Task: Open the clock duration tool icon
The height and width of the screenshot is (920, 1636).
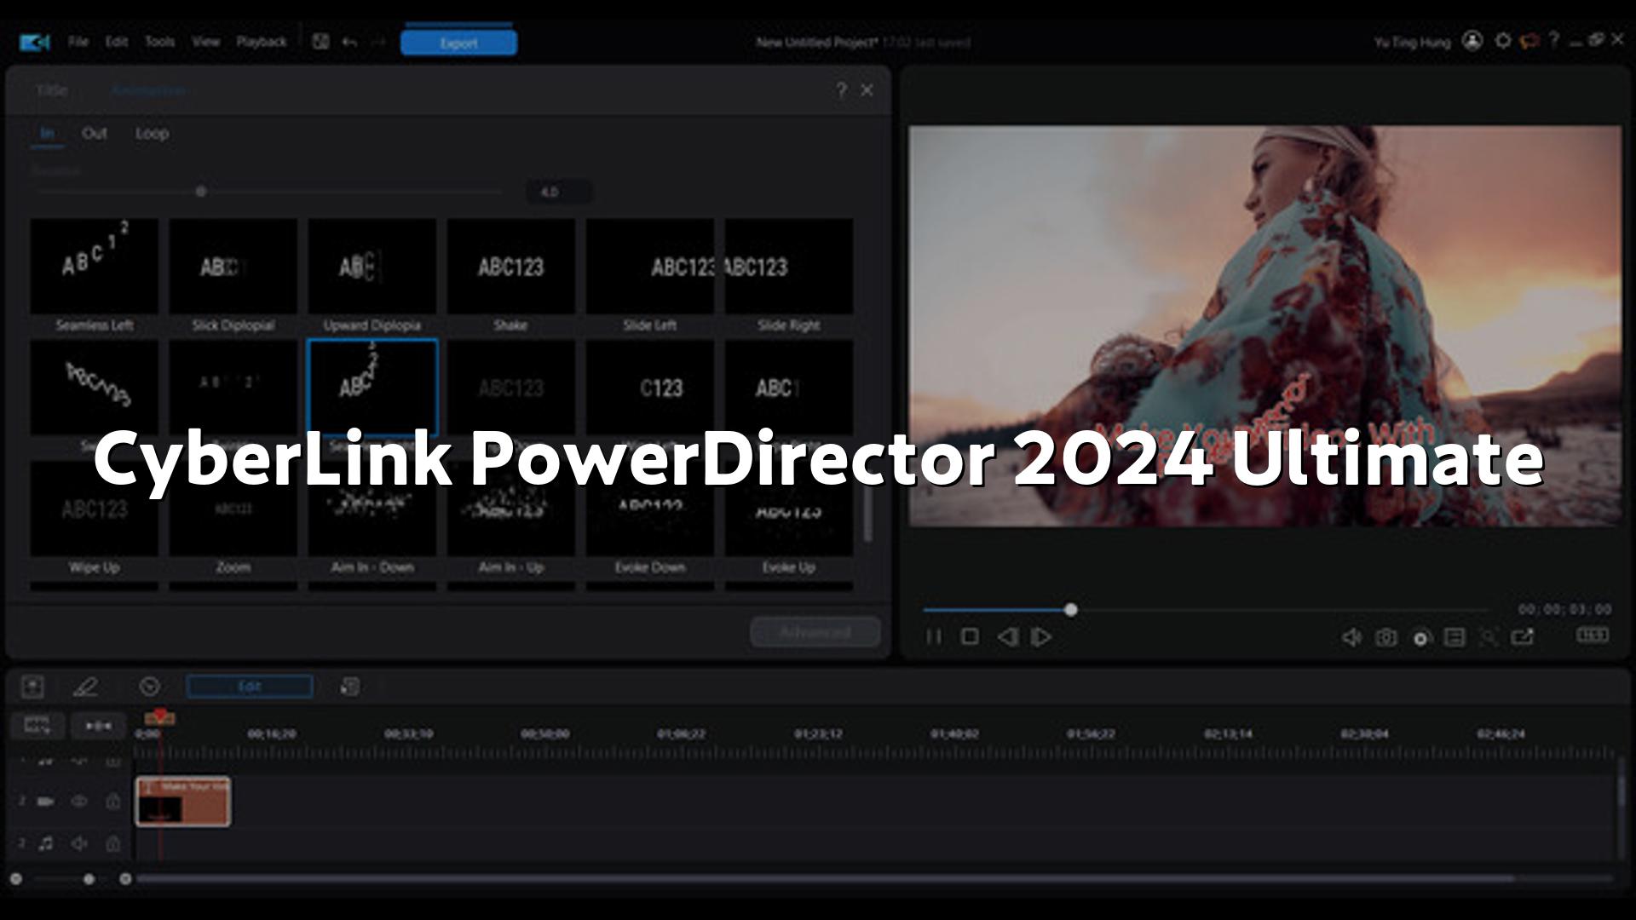Action: 150,687
